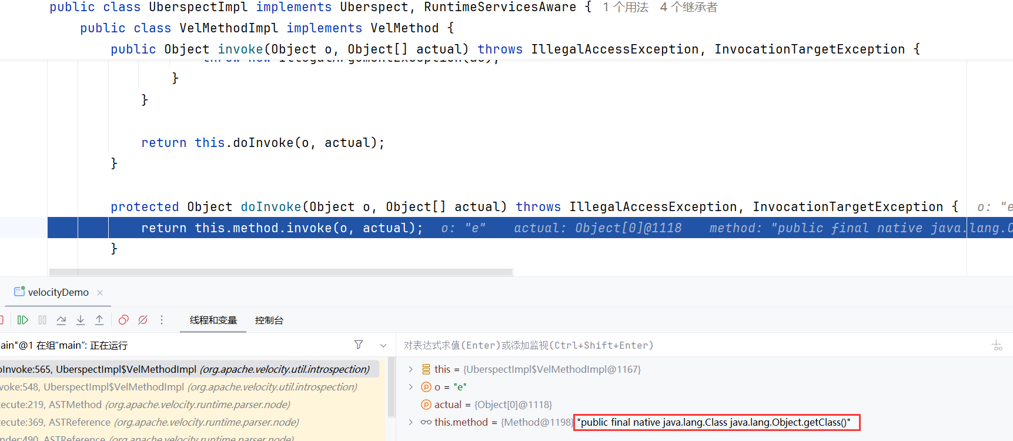Click the Pause program icon
This screenshot has height=441, width=1013.
point(42,320)
